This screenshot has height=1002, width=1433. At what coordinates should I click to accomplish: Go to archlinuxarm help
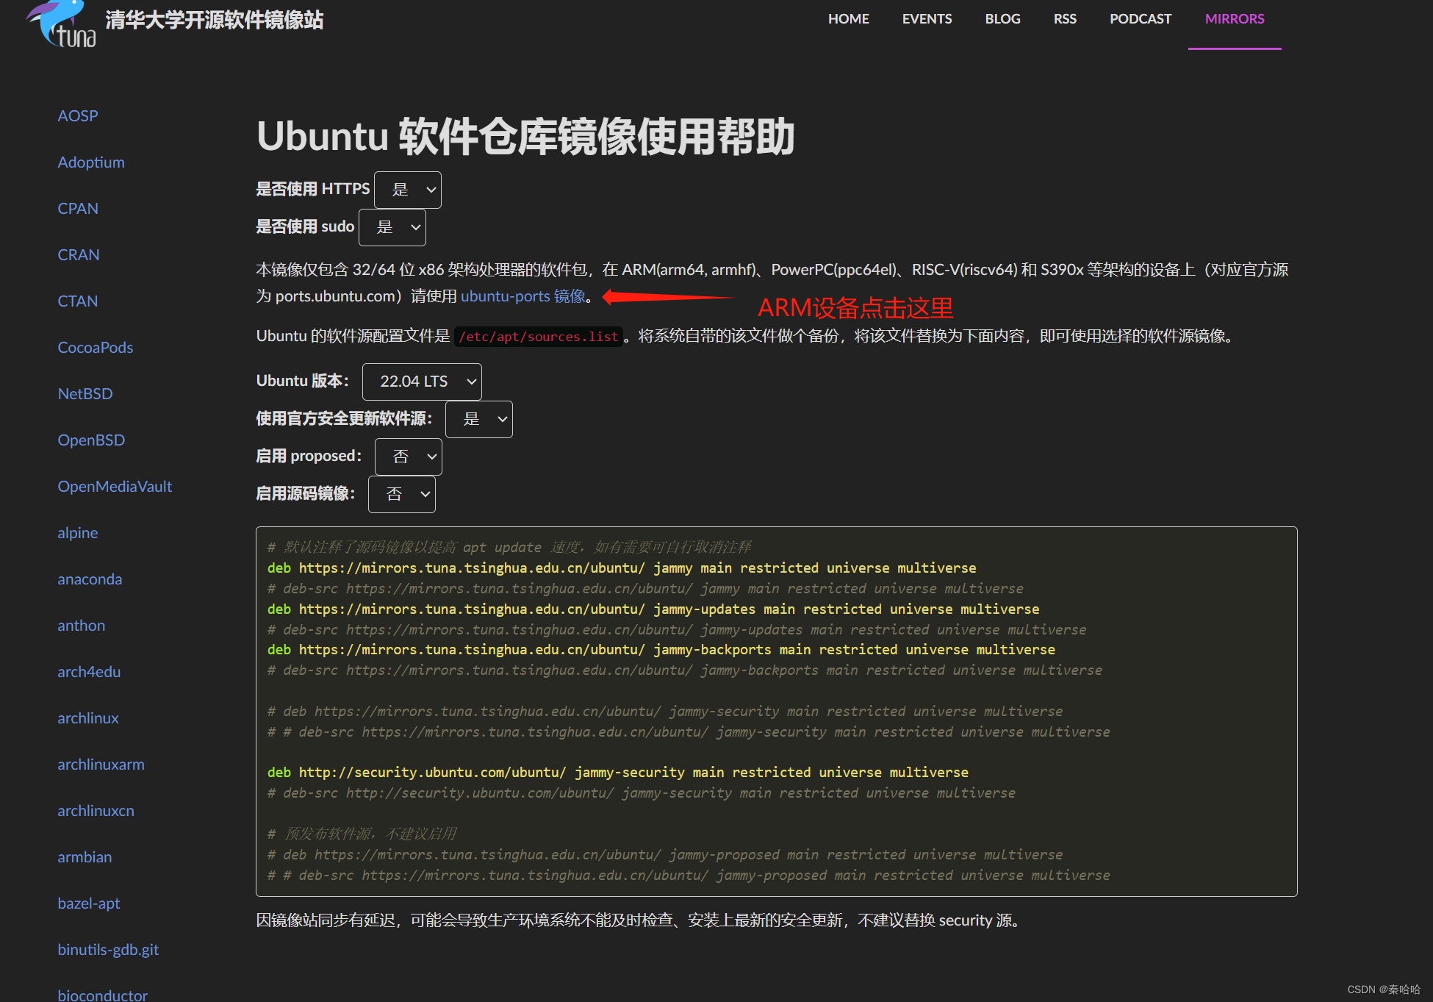(x=101, y=765)
